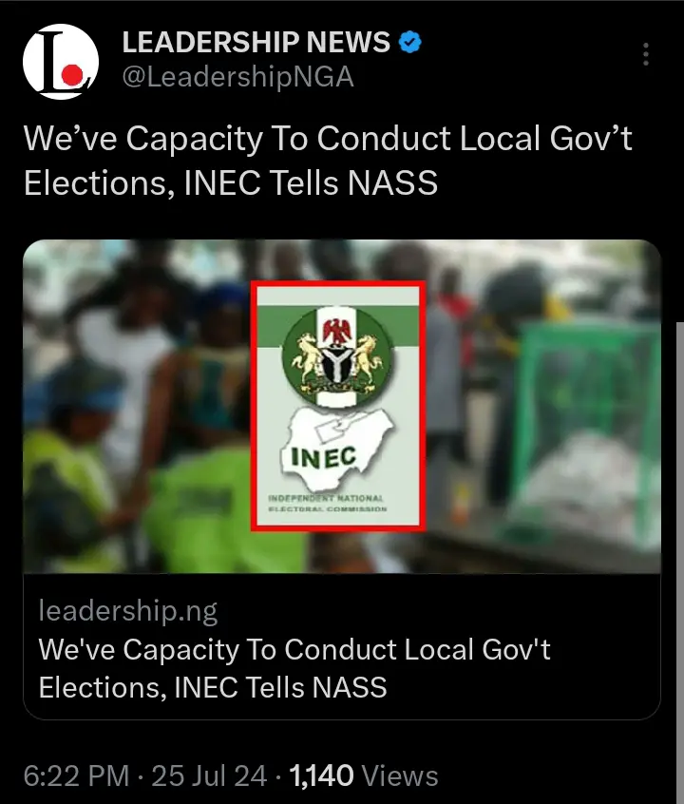Click the 6:22 PM timestamp
Viewport: 684px width, 804px height.
click(76, 775)
